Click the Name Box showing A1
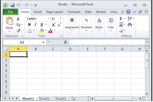 click(22, 42)
